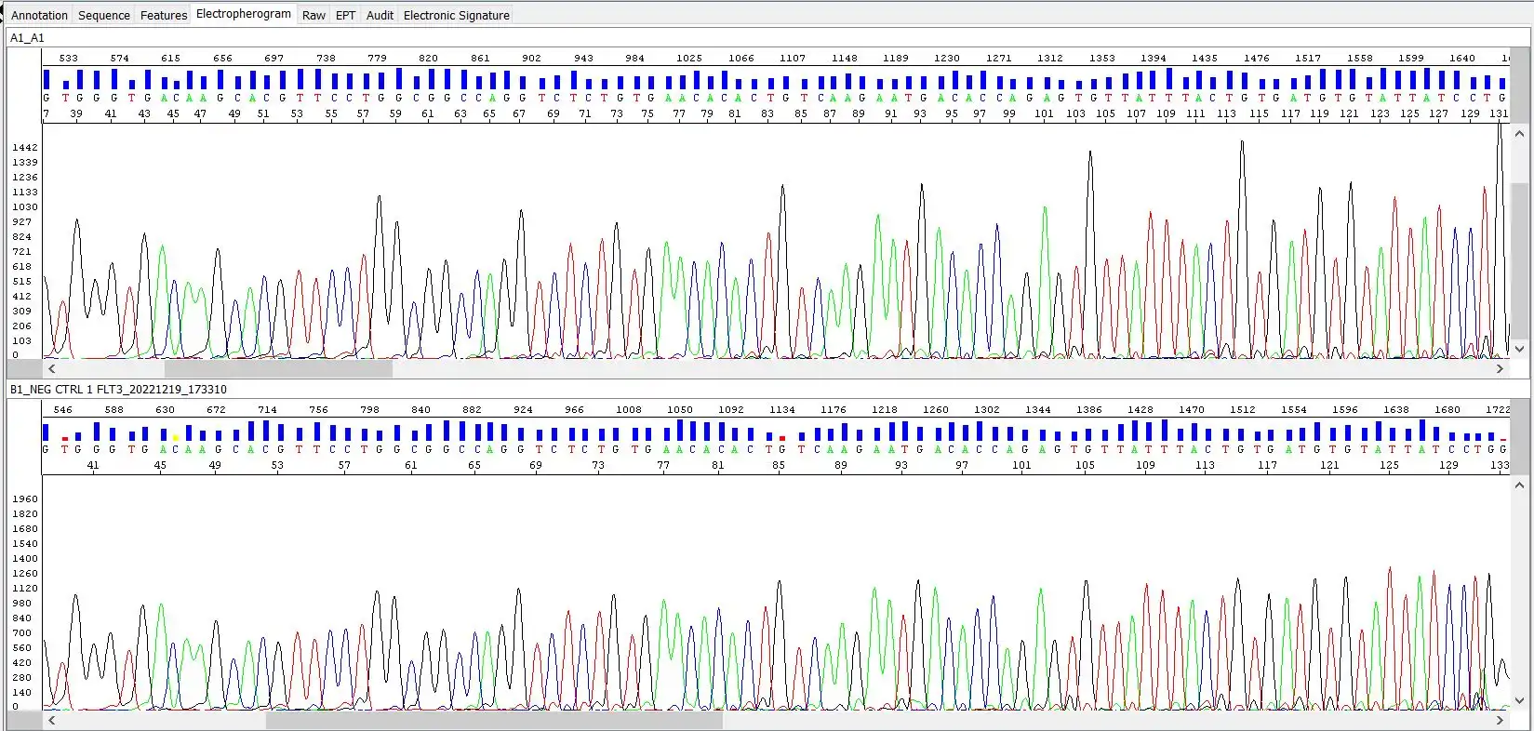The height and width of the screenshot is (731, 1534).
Task: Click up arrow of B1_NEG CTRL vertical scrollbar
Action: [1520, 485]
